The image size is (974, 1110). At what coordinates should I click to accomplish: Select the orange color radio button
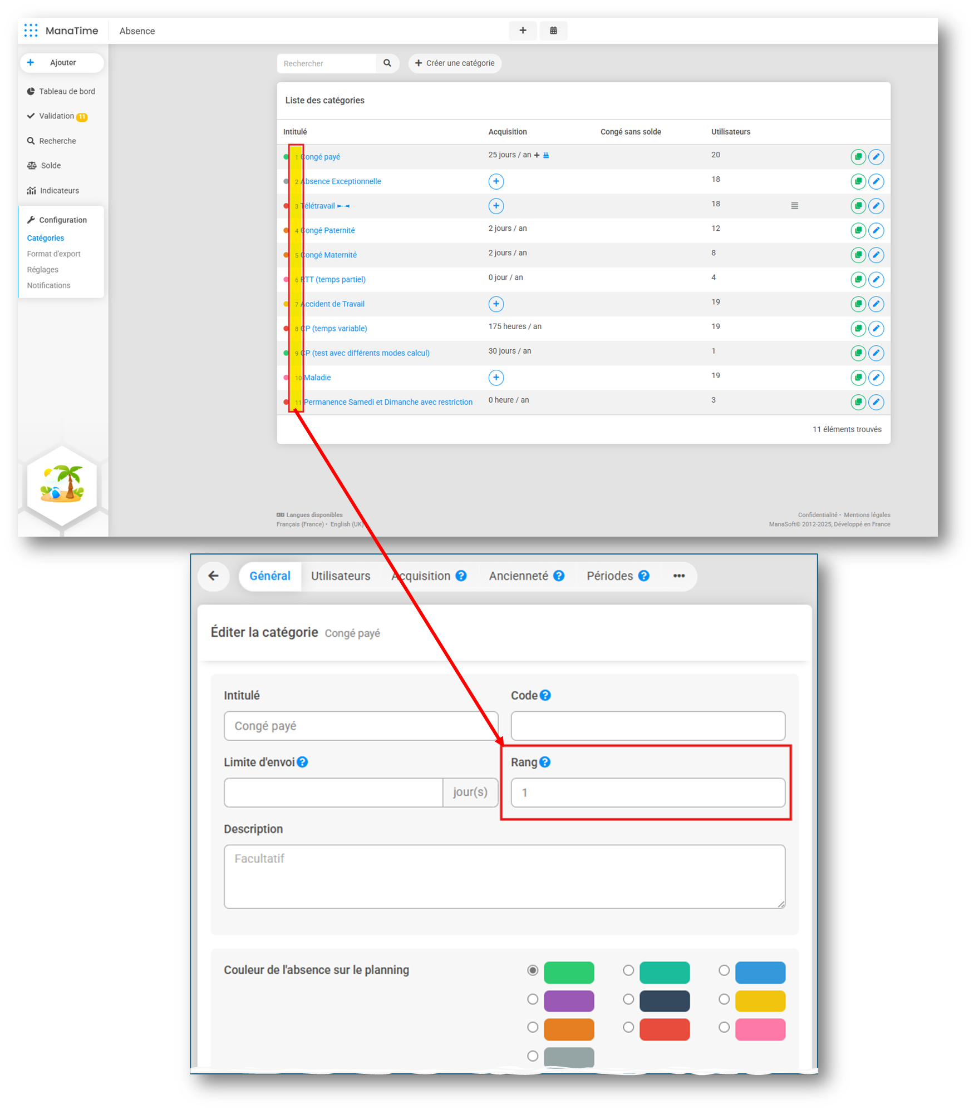[533, 1027]
